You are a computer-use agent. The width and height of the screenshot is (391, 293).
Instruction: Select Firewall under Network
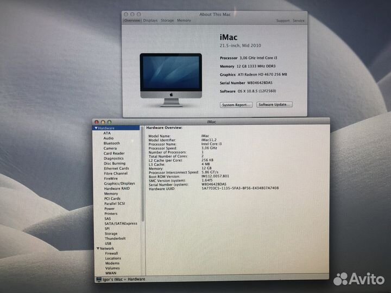[x=111, y=253]
